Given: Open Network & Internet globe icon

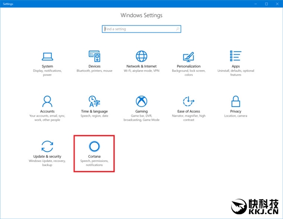Looking at the screenshot, I should 141,56.
